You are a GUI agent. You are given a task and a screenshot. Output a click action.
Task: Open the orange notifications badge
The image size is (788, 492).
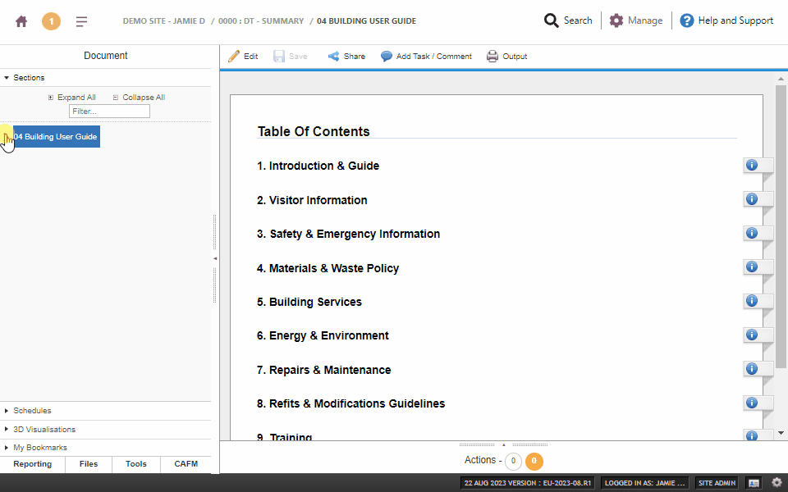click(51, 21)
